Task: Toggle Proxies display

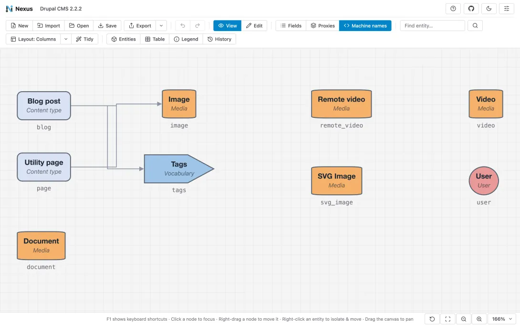Action: tap(322, 26)
